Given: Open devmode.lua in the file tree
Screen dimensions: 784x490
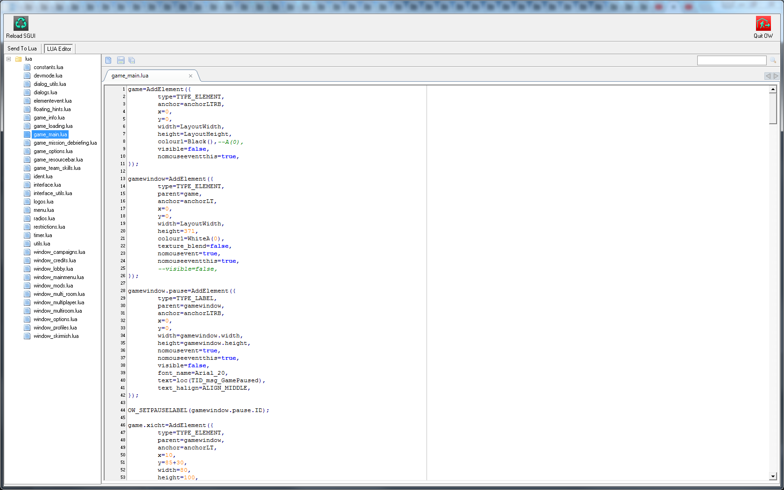Looking at the screenshot, I should pyautogui.click(x=48, y=76).
